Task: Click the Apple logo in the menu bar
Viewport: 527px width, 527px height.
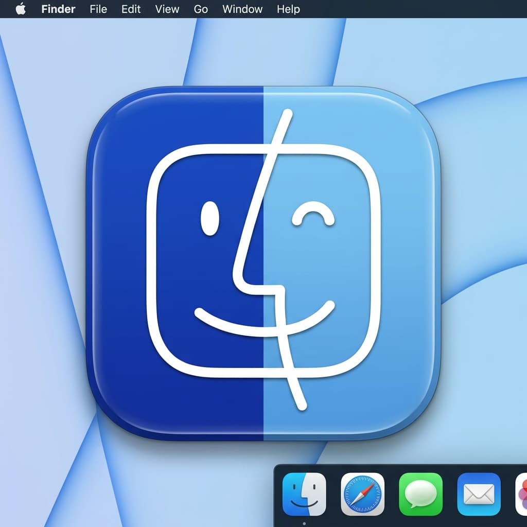Action: coord(21,9)
